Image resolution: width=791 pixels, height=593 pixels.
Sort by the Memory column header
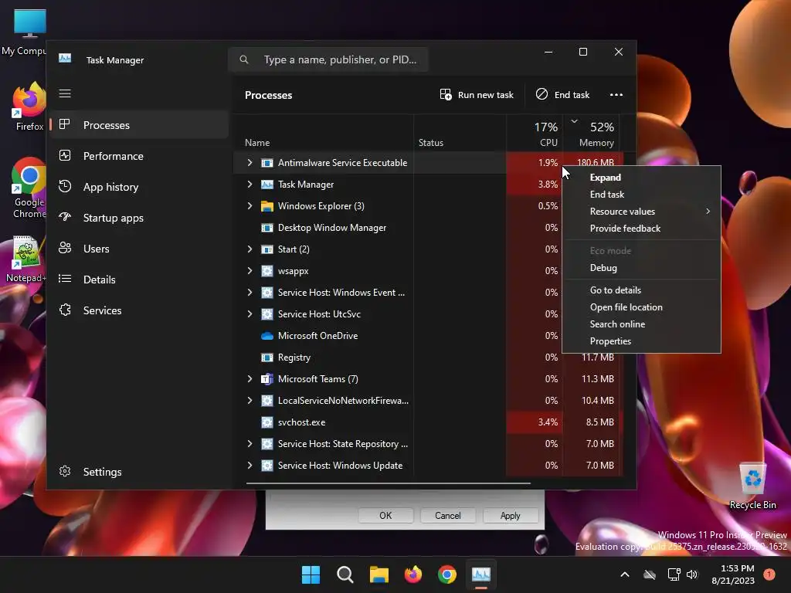[592, 133]
